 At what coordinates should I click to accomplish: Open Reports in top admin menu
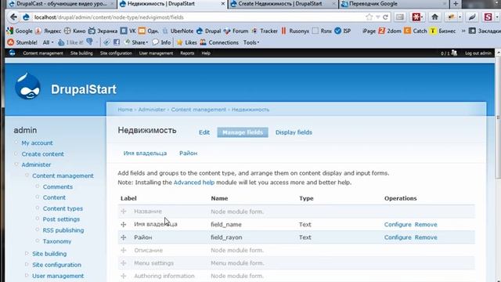[187, 53]
